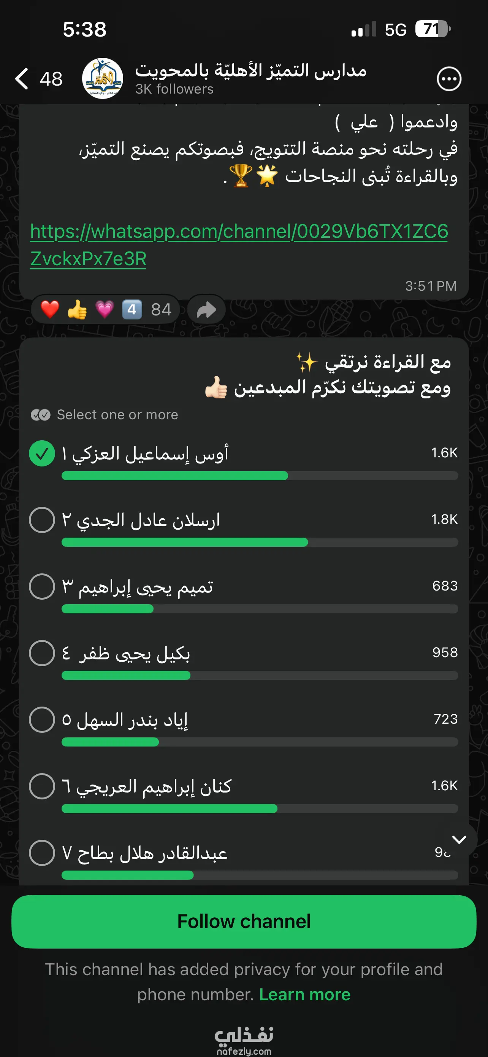Uncheck poll option أوس إسماعيل العزكي
This screenshot has width=488, height=1057.
point(42,454)
